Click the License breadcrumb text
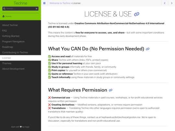This screenshot has height=131, width=175. point(76,3)
